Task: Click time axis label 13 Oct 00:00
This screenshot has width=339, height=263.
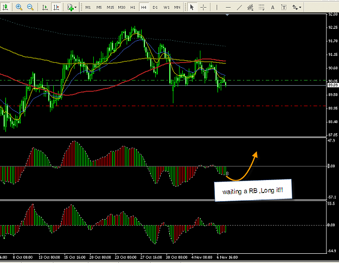Action: (49, 258)
